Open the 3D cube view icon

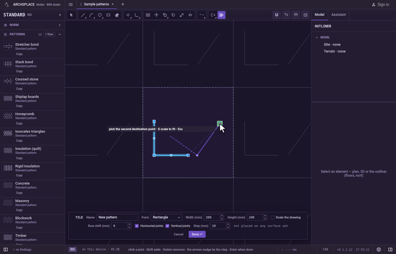point(296,15)
